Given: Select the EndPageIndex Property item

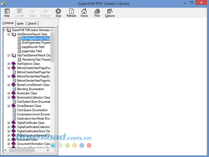Looking at the screenshot, I should 36,43.
